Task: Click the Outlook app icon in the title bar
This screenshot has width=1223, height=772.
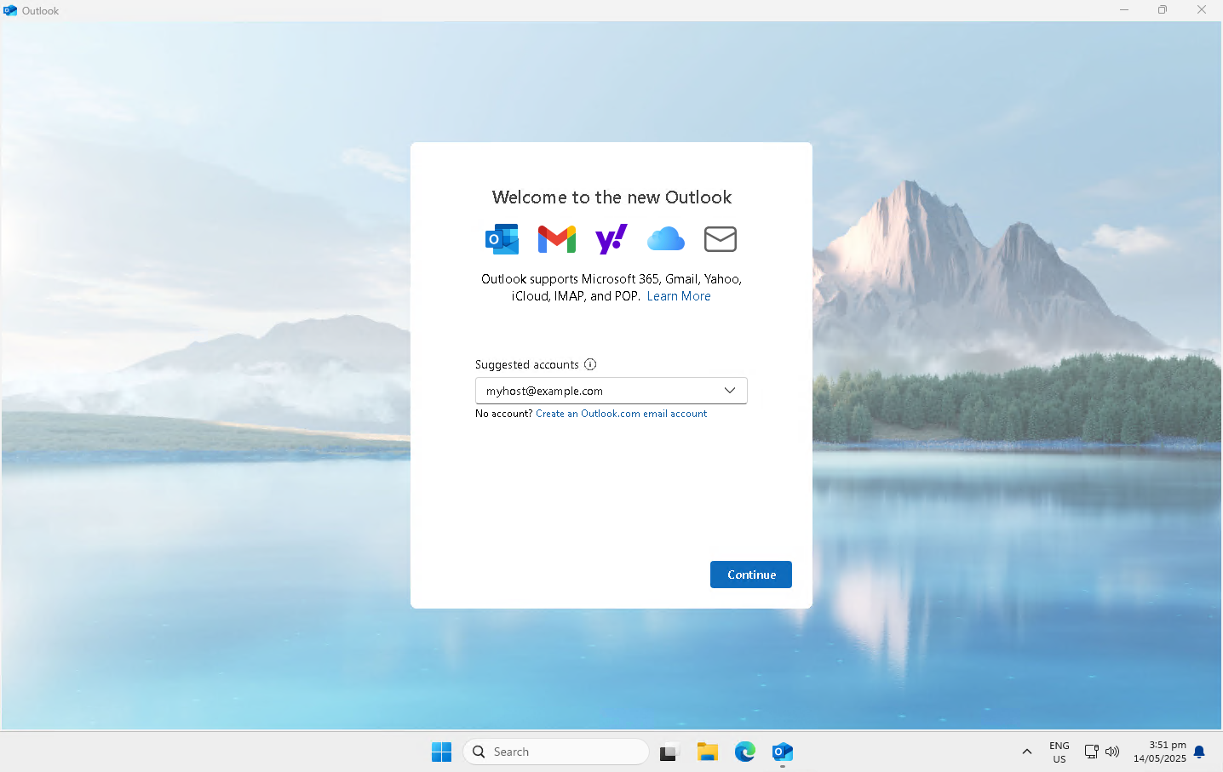Action: click(x=10, y=10)
